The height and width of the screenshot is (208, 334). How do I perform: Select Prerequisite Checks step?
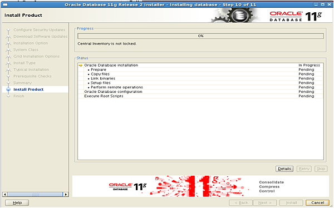32,76
